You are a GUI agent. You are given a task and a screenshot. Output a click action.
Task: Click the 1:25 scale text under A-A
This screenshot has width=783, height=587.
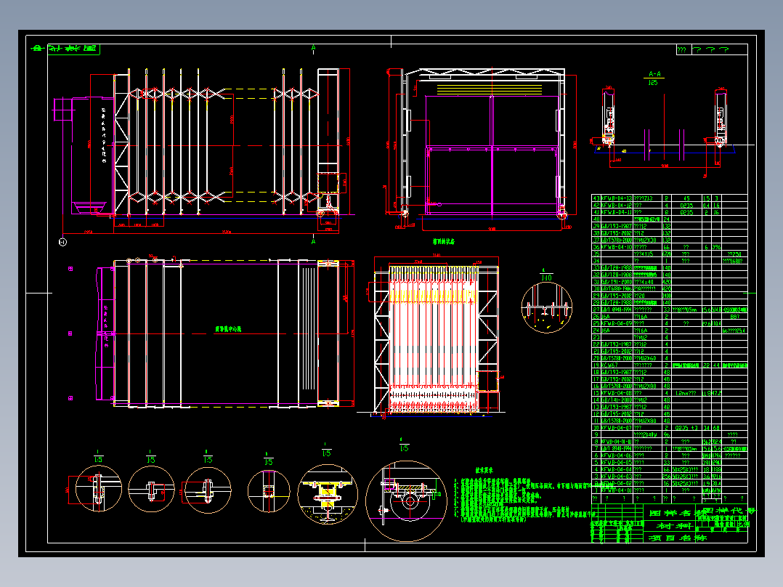click(653, 82)
